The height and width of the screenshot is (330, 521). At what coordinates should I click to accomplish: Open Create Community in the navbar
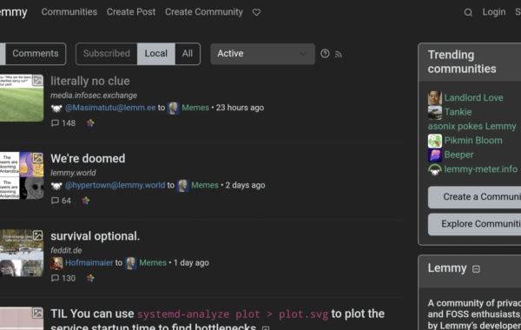point(204,12)
